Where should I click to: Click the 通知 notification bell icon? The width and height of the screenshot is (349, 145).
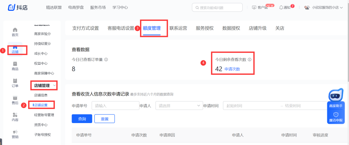(x=281, y=8)
